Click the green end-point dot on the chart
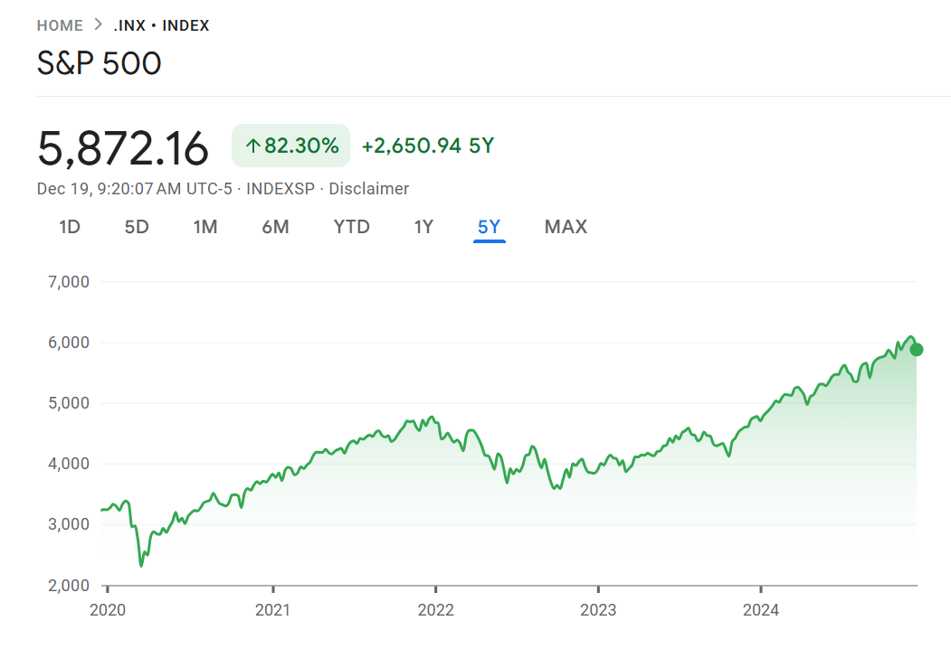 point(917,350)
